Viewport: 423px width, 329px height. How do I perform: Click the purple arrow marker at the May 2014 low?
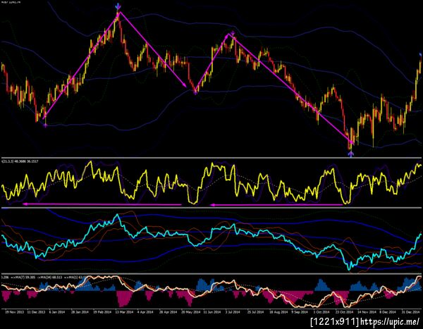195,92
